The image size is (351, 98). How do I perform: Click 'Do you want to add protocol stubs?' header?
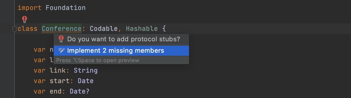tap(124, 39)
